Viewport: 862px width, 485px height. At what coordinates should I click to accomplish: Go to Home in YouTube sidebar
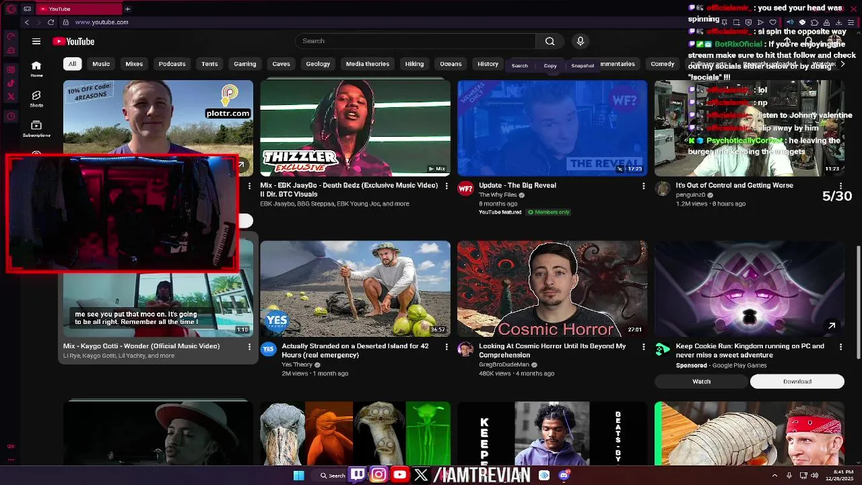click(x=36, y=69)
